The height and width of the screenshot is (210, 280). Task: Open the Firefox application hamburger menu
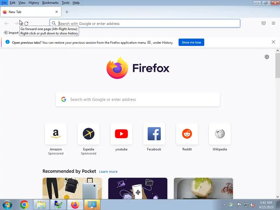click(273, 23)
